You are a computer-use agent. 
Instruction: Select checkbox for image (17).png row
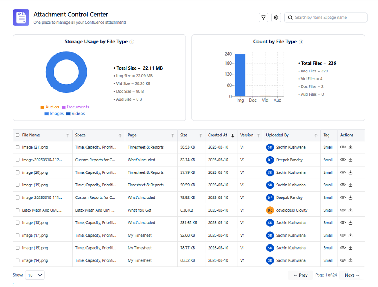(18, 235)
